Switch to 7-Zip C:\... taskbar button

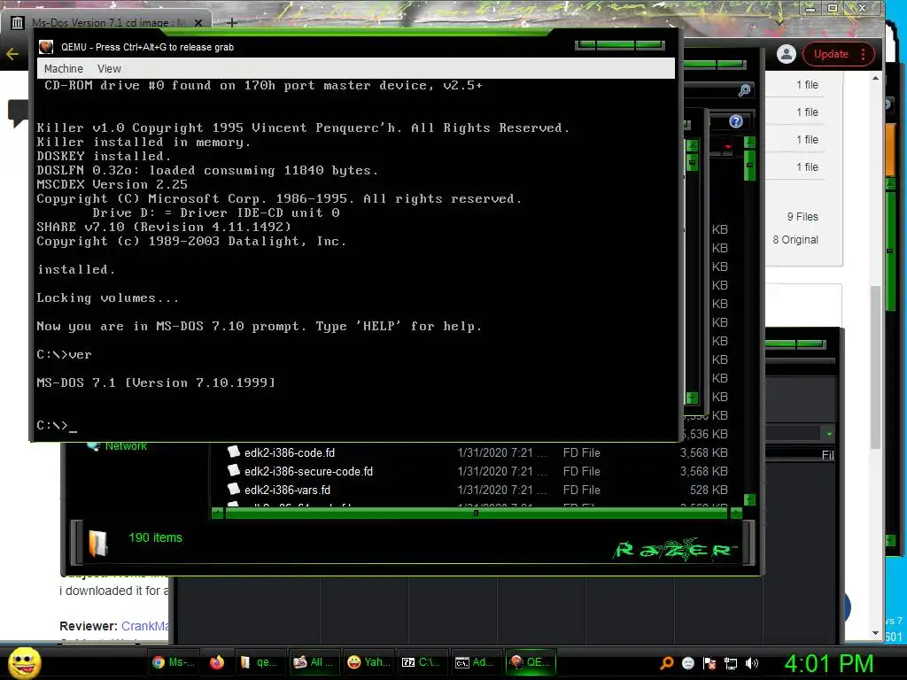click(421, 662)
